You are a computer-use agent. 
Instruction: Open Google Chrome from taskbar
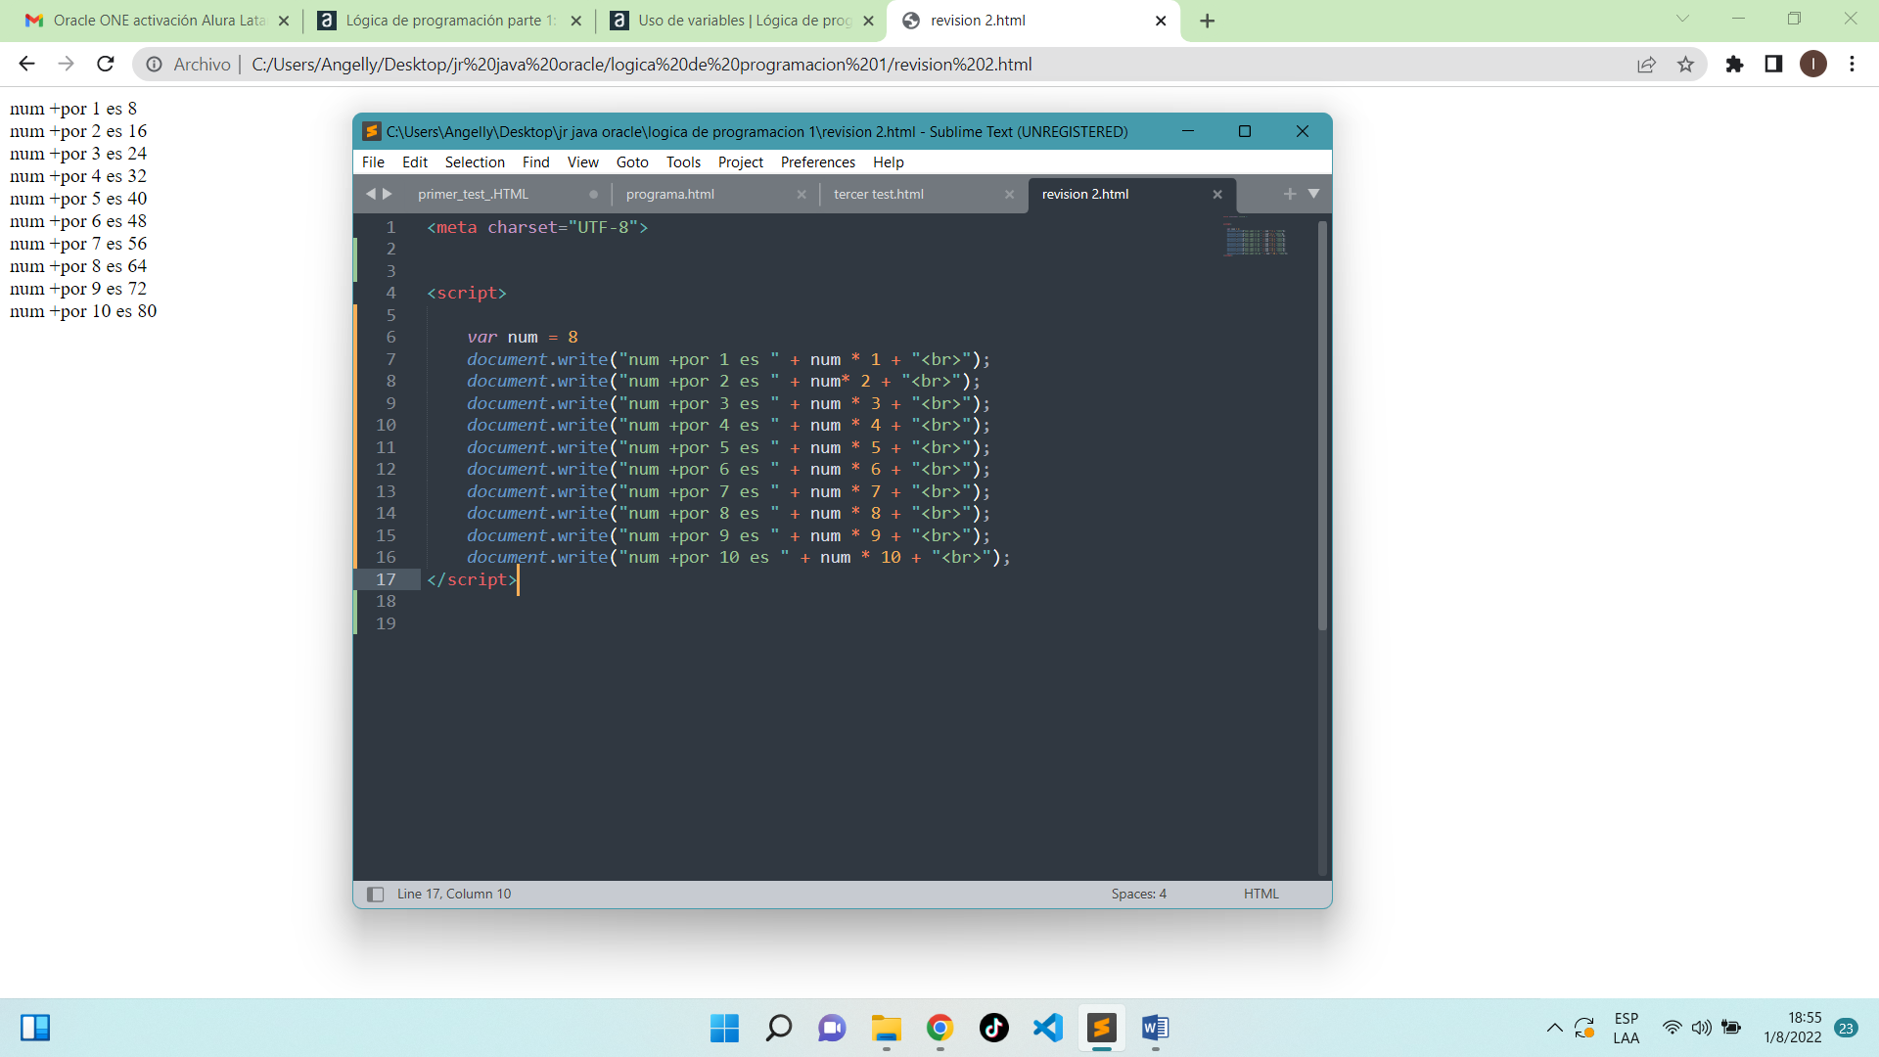pos(939,1028)
